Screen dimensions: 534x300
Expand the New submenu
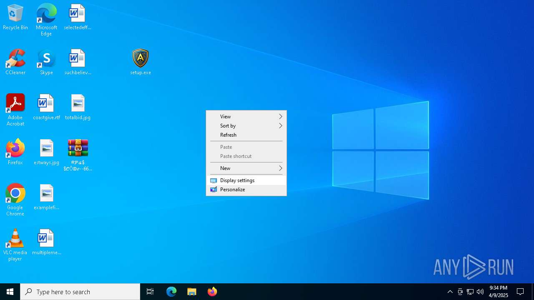[246, 168]
